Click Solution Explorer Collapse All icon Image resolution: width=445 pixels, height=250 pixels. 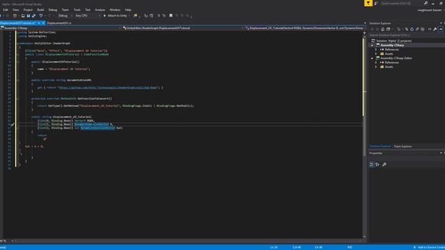(417, 29)
